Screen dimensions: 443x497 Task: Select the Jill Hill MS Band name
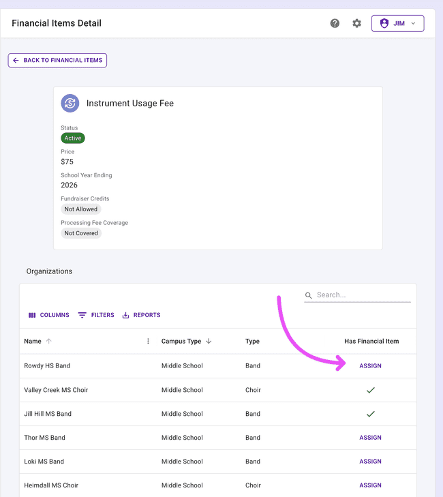(48, 414)
